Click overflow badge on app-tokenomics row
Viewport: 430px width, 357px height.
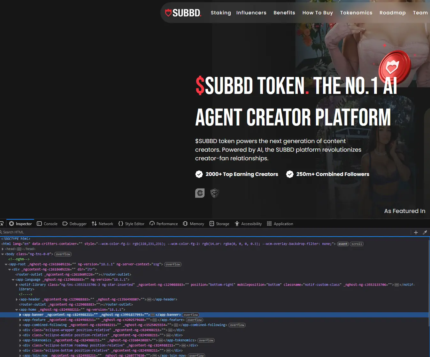pos(206,340)
